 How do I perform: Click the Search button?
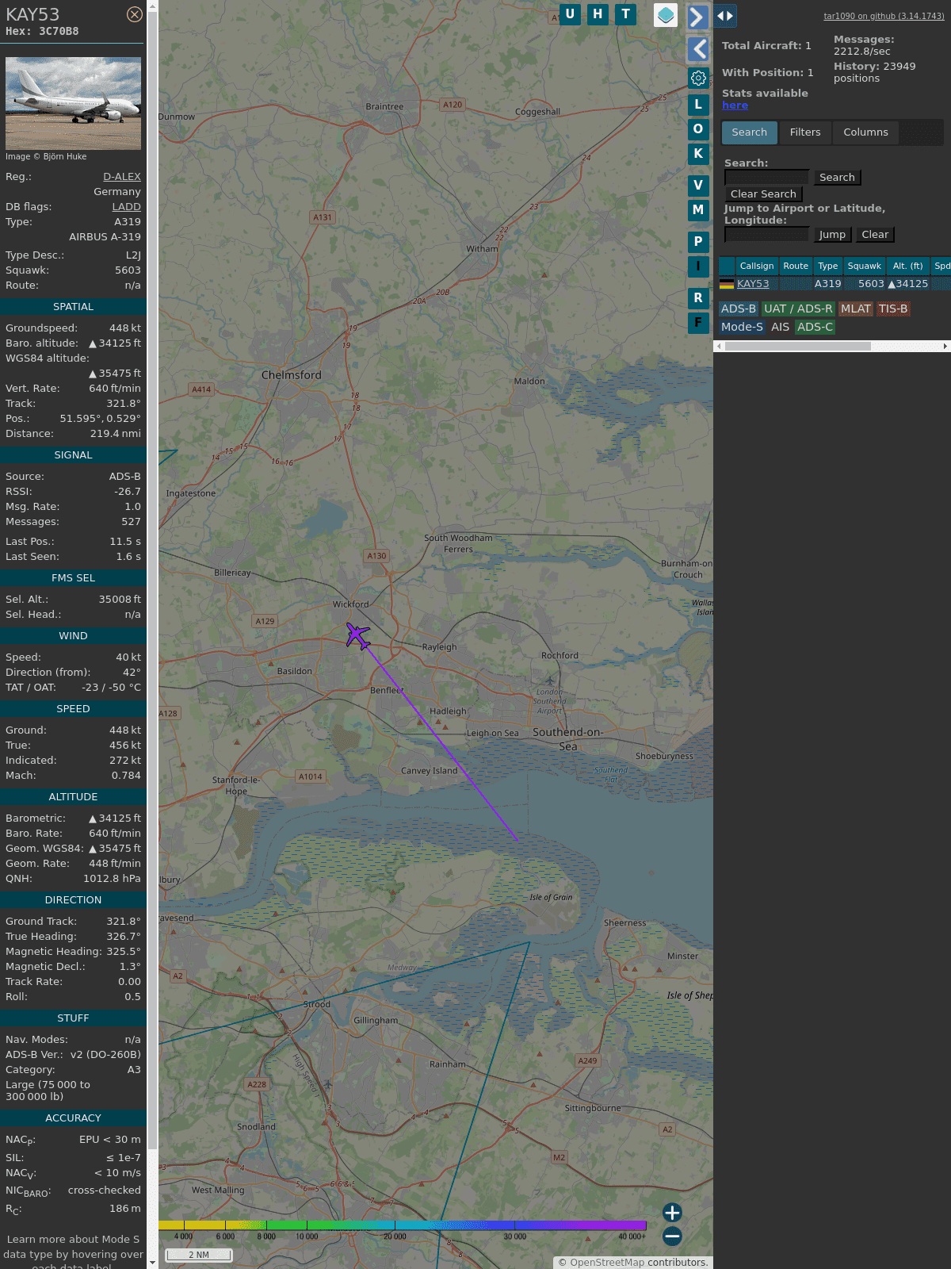click(x=837, y=178)
